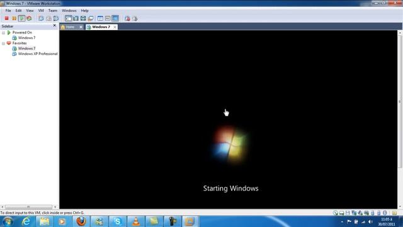Viewport: 403px width, 227px height.
Task: Suspend the VM with the orange pause icon
Action: tap(14, 18)
